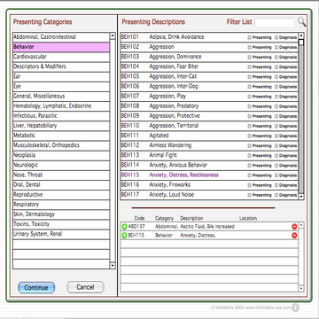Enable Diagnosis for BEH113 Animal Fight

coord(276,156)
